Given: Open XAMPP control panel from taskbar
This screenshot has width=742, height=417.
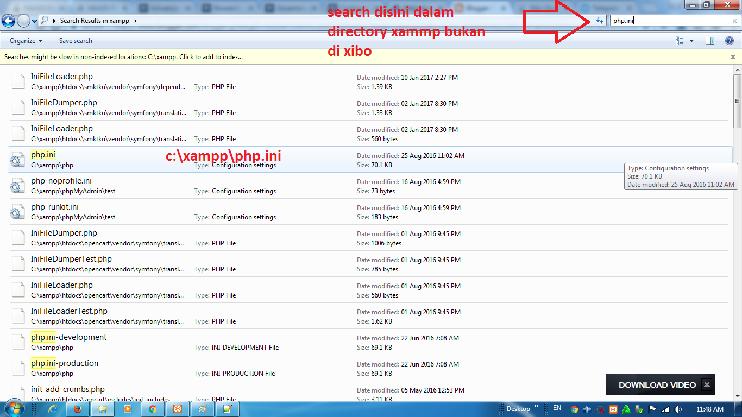Looking at the screenshot, I should pyautogui.click(x=178, y=409).
